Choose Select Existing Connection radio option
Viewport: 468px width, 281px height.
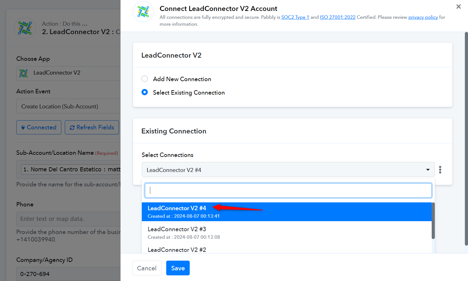coord(145,92)
